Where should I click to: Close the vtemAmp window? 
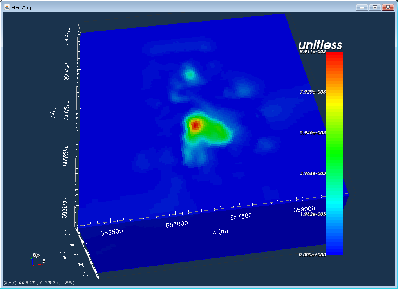pyautogui.click(x=388, y=7)
